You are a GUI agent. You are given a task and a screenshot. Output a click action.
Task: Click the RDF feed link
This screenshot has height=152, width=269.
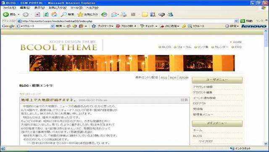click(x=173, y=78)
